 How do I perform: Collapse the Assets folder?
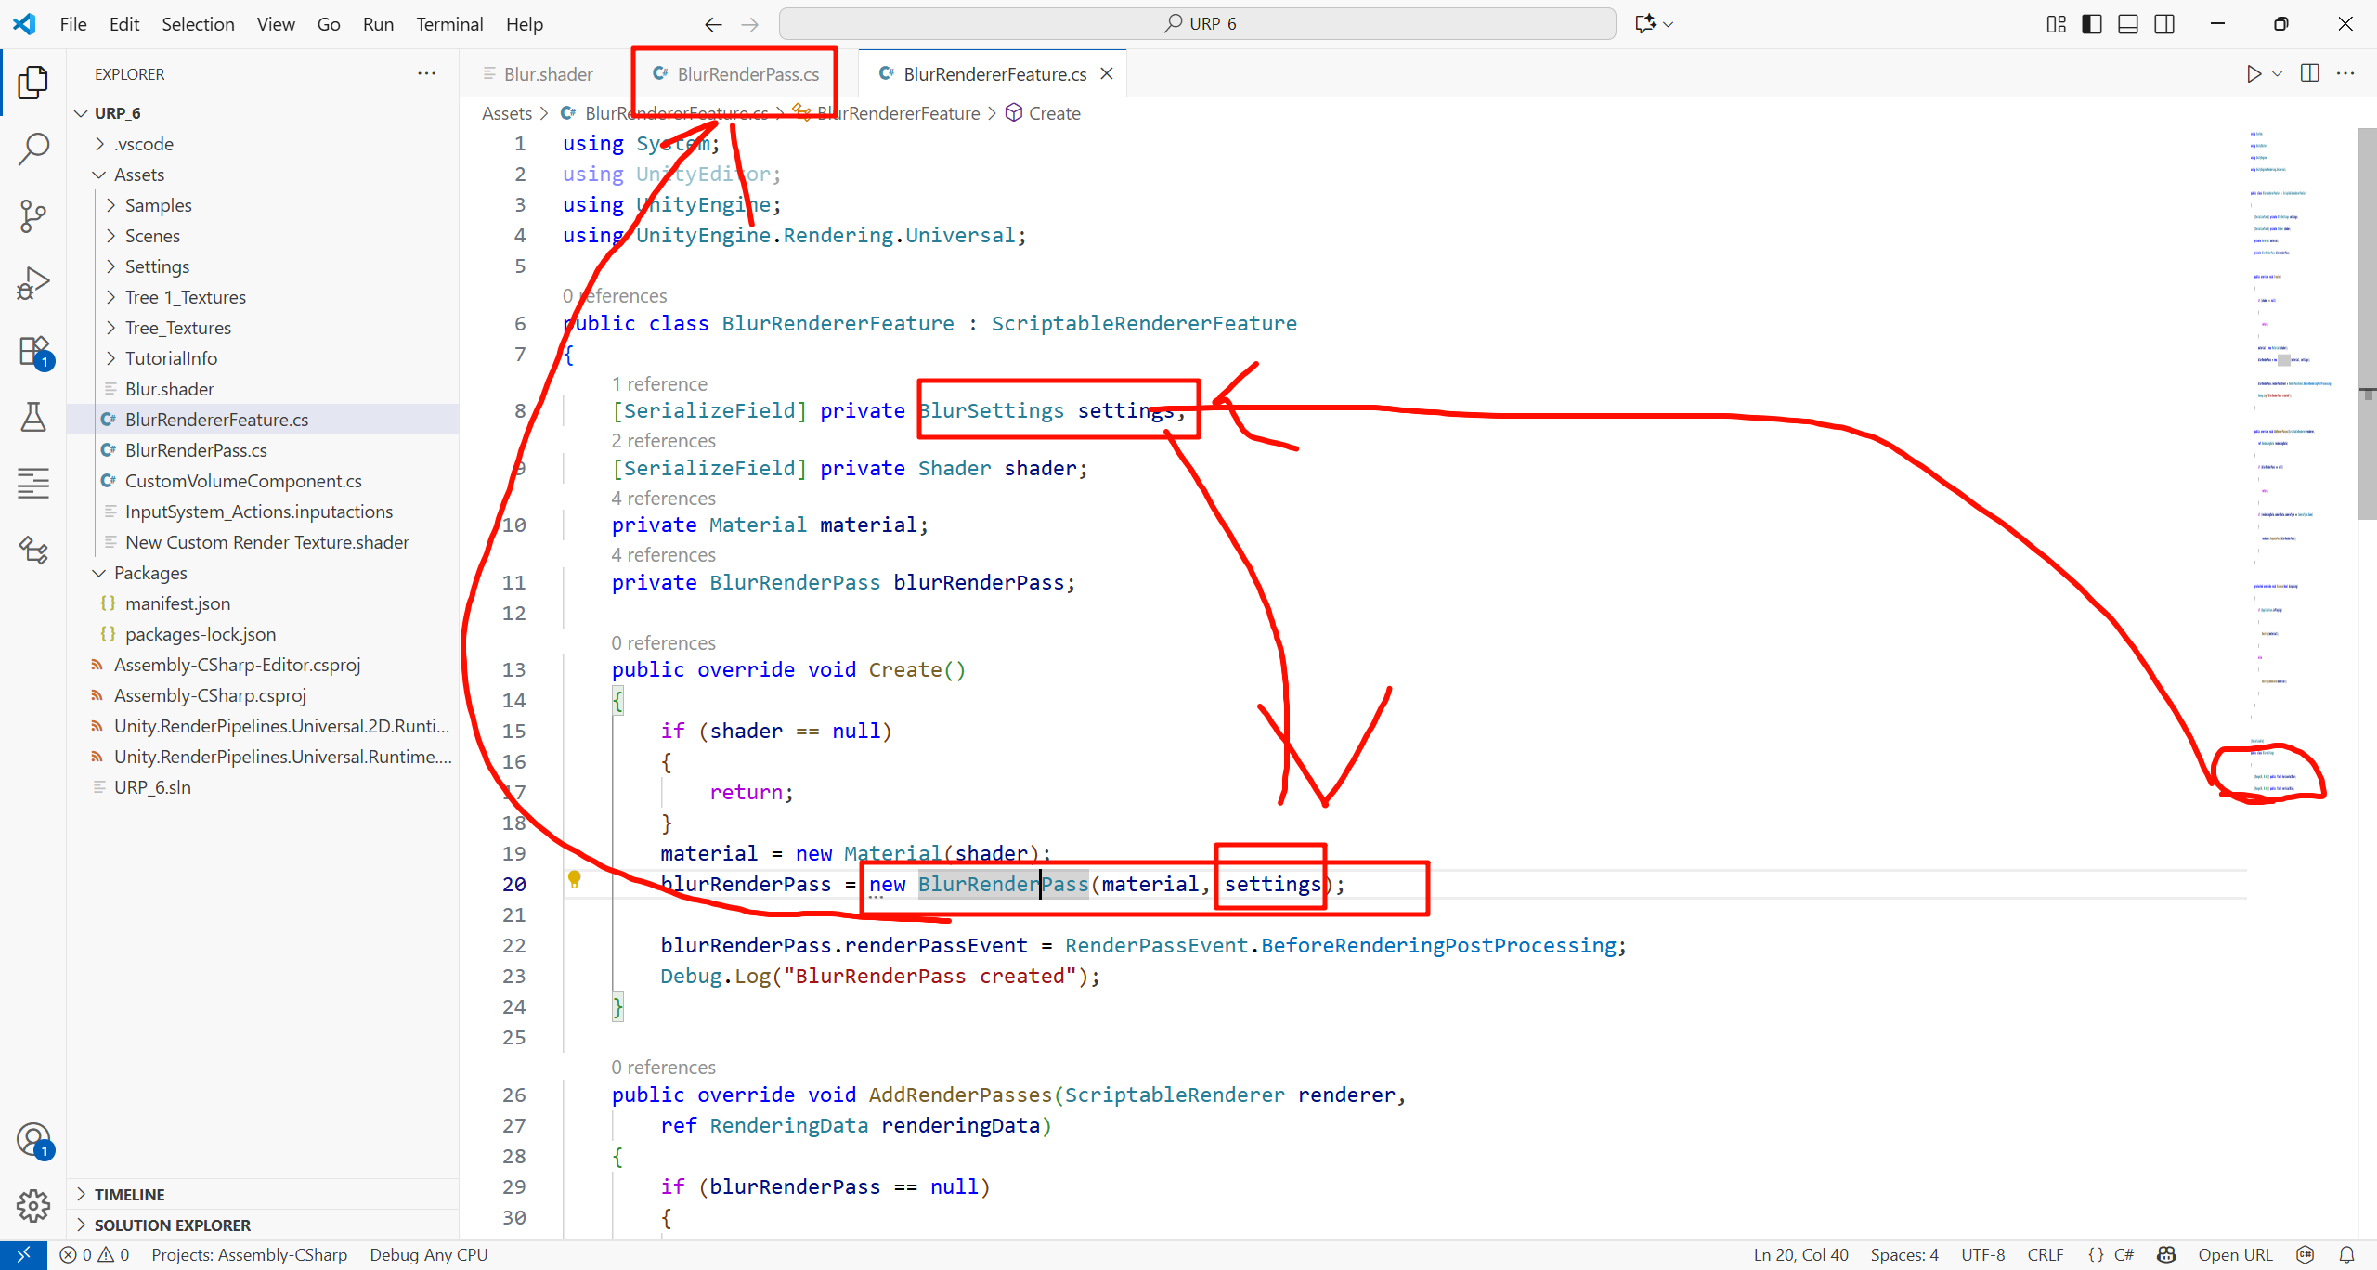click(99, 175)
